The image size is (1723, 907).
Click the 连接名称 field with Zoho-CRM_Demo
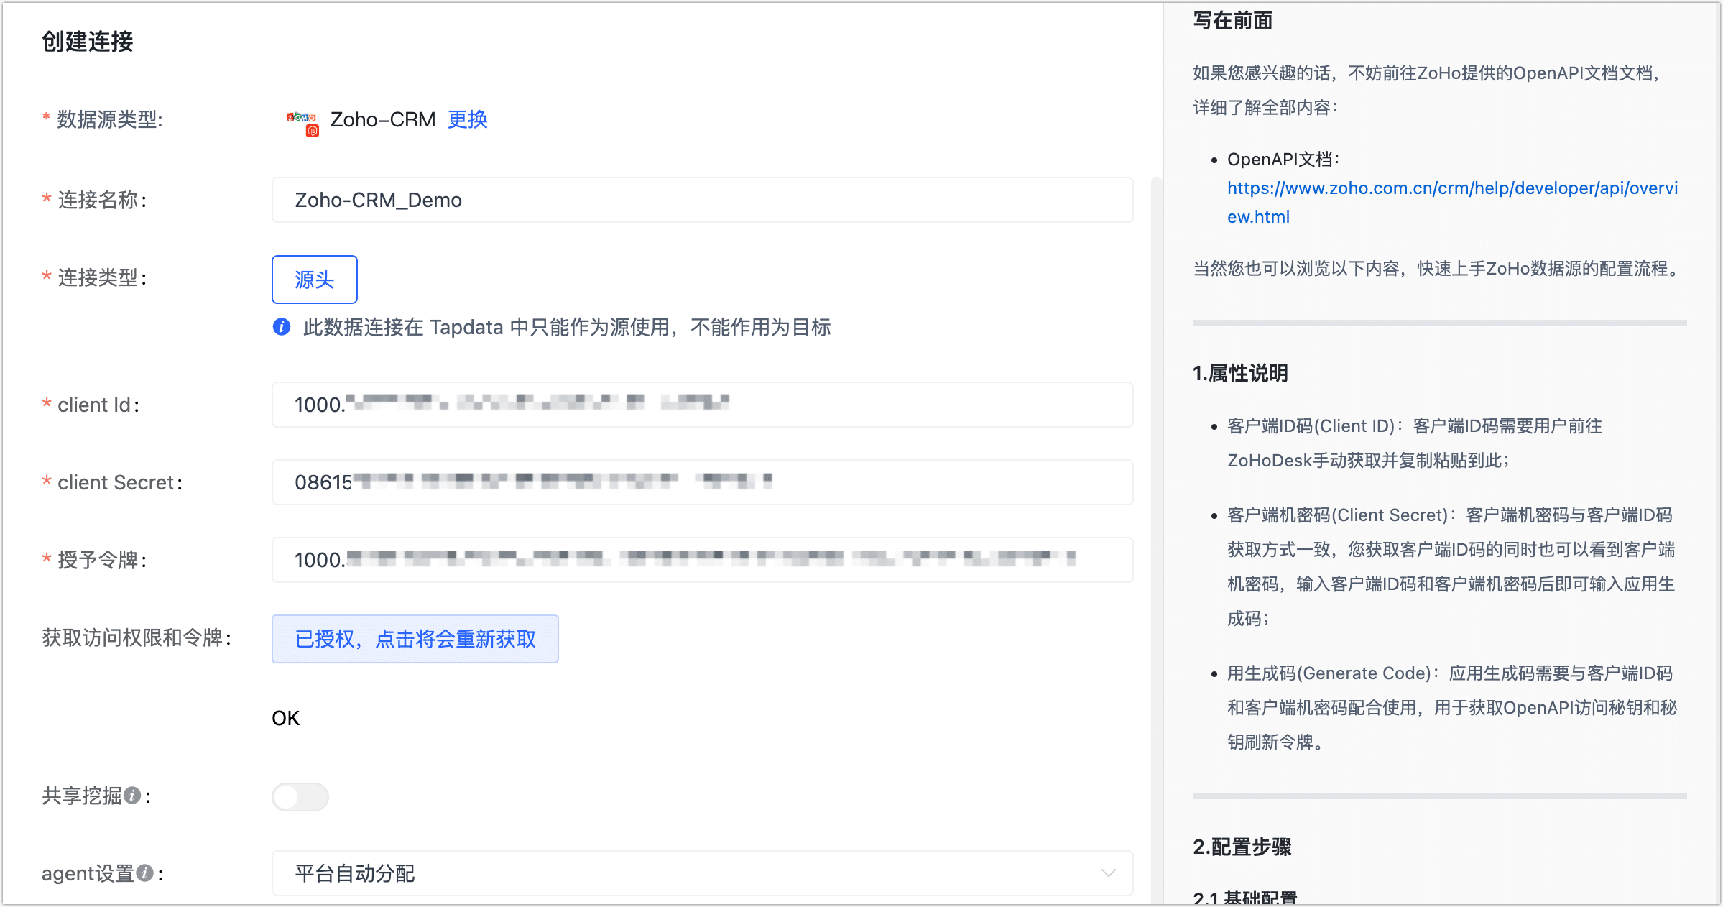(x=702, y=200)
